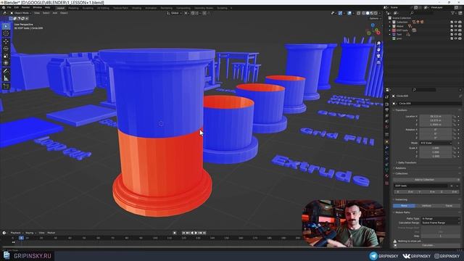This screenshot has height=261, width=464.
Task: Expand the Delta Transform panel
Action: tap(407, 162)
